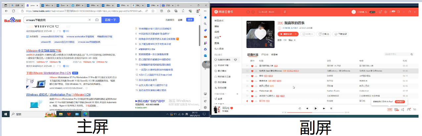Skip to the next track
The height and width of the screenshot is (136, 422).
(324, 108)
